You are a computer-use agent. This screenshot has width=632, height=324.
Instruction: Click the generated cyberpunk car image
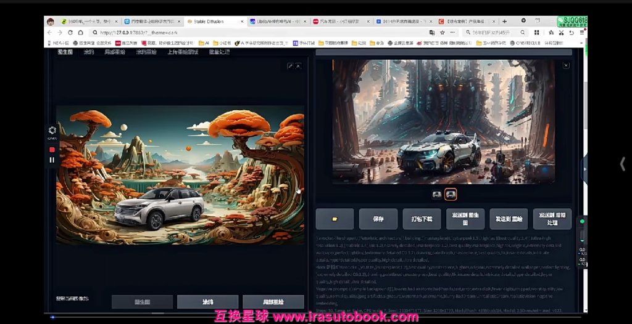click(444, 122)
